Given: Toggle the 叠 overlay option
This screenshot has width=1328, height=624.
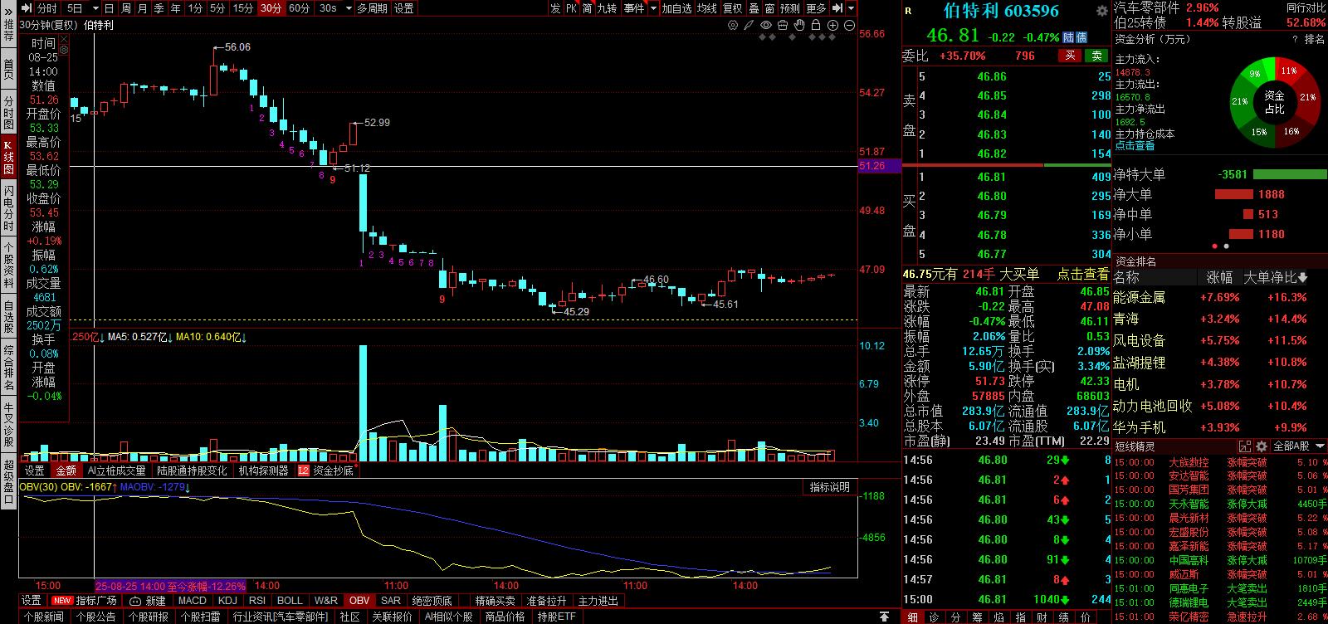Looking at the screenshot, I should point(754,8).
